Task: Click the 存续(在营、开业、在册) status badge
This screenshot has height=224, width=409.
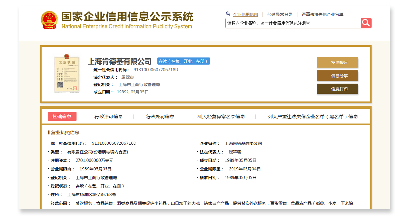Action: point(183,61)
